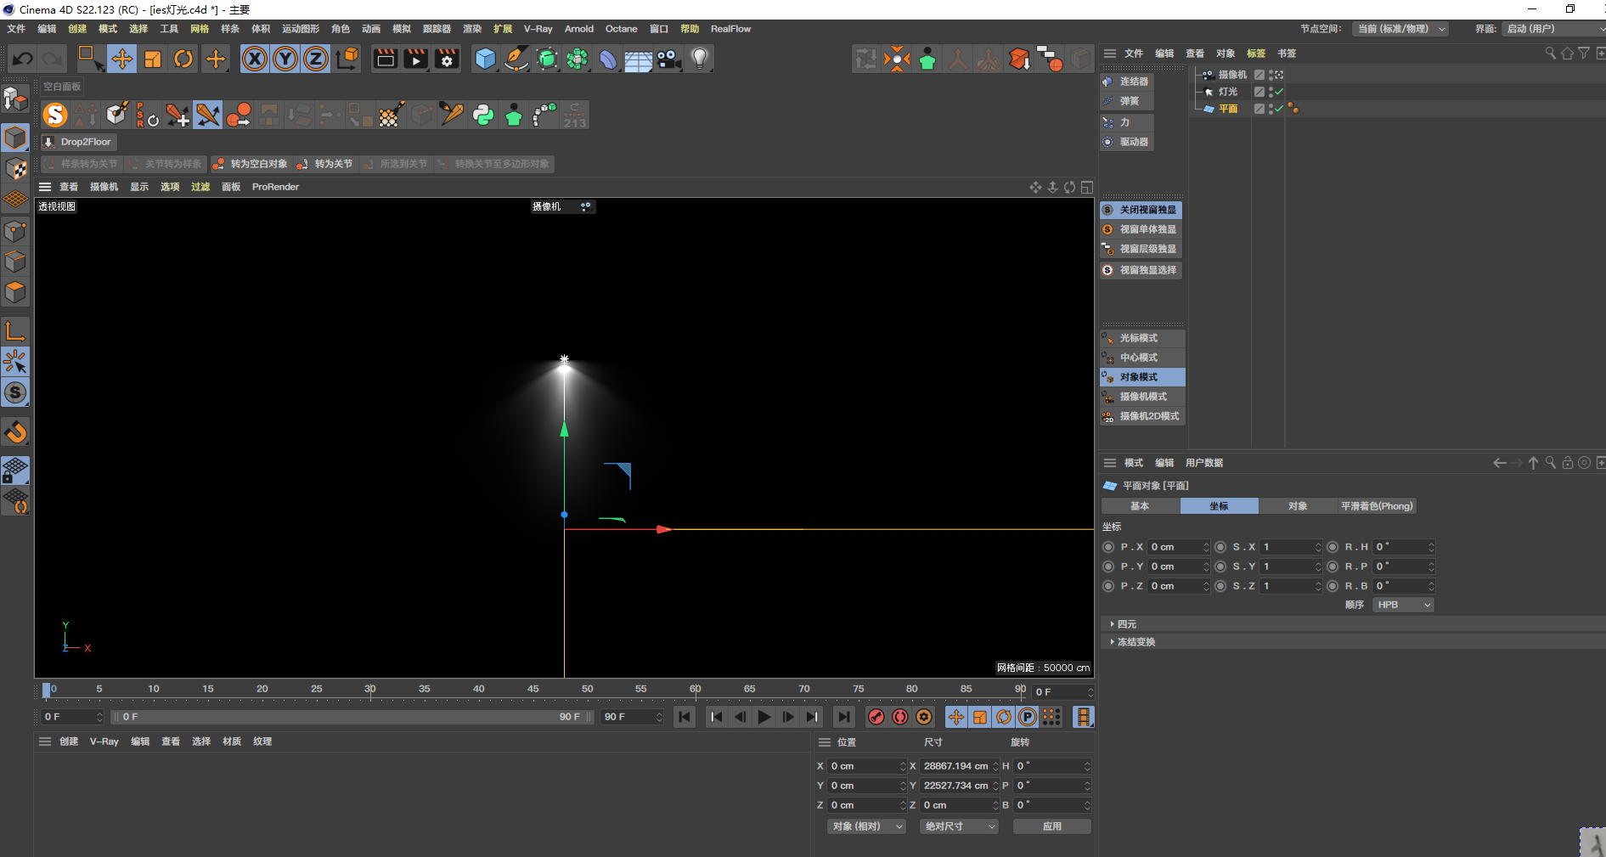Screen dimensions: 1606x857
Task: Switch to 基本 attribute tab
Action: point(1140,506)
